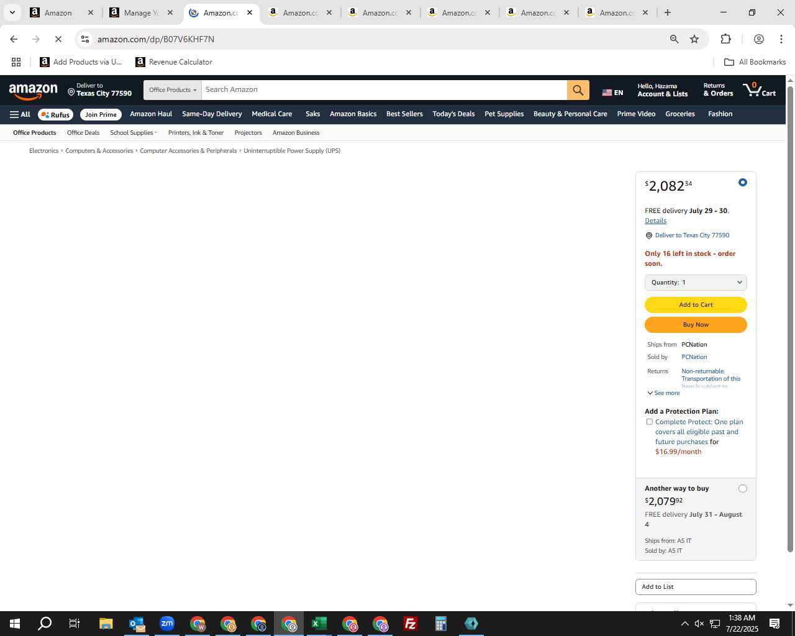Screen dimensions: 795x636
Task: Open Outlook from taskbar
Action: click(137, 624)
